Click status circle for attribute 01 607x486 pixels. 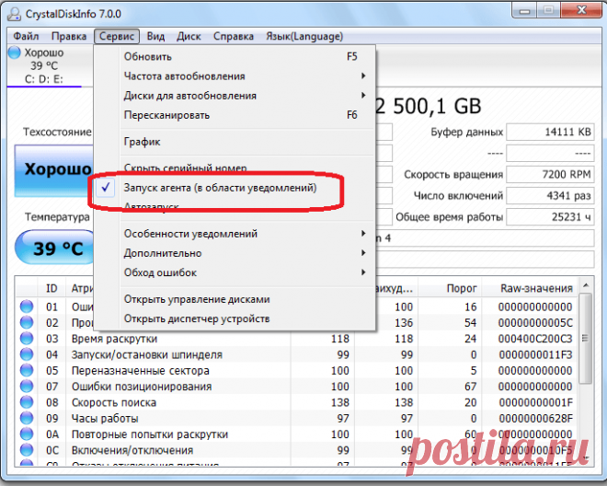point(27,307)
